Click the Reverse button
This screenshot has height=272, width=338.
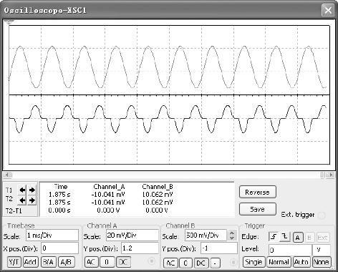tap(258, 193)
